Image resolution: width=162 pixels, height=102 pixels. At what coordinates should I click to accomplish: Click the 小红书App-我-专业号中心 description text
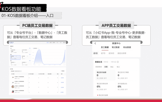point(116,35)
